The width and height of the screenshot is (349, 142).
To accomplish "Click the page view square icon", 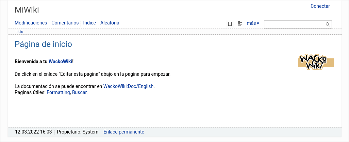I will tap(230, 24).
